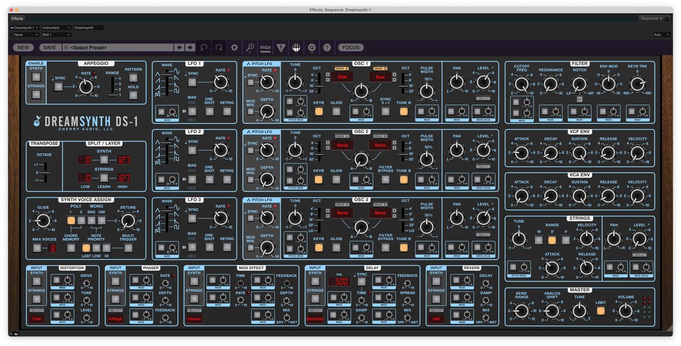The image size is (681, 346).
Task: Open the Reverb type selector showing Hall
Action: click(x=436, y=319)
